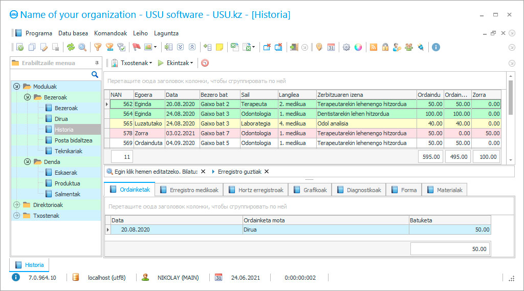Select Posta bidaltzea in the sidebar tree
The image size is (524, 291).
coord(73,140)
